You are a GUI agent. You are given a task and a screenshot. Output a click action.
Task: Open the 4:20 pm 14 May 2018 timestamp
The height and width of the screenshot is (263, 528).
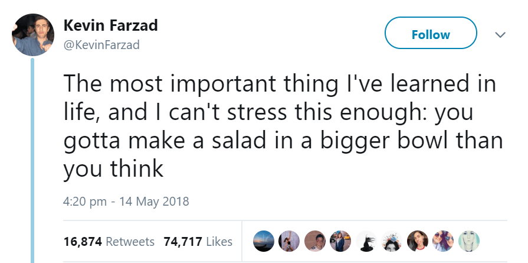[126, 202]
